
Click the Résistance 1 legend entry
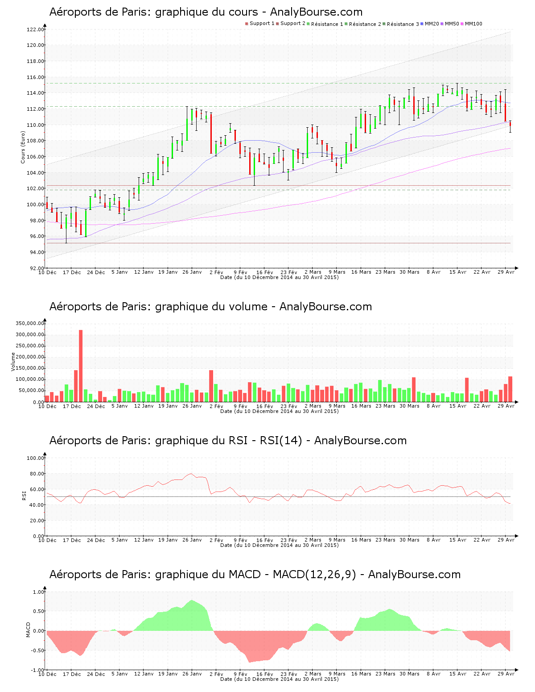click(x=325, y=24)
